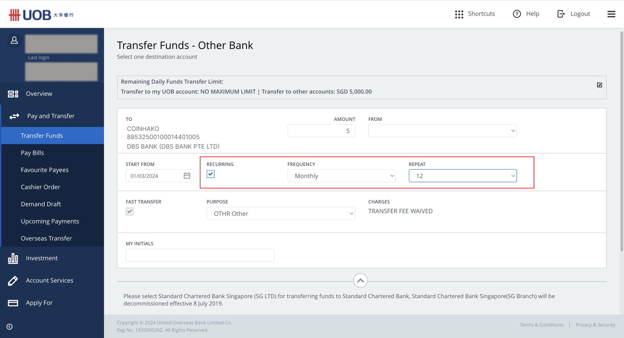Open the Start From calendar icon
This screenshot has width=624, height=338.
[187, 175]
